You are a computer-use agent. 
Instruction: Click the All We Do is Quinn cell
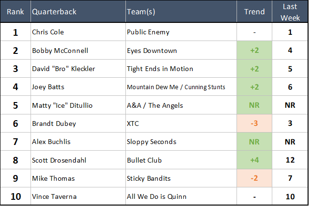point(156,196)
